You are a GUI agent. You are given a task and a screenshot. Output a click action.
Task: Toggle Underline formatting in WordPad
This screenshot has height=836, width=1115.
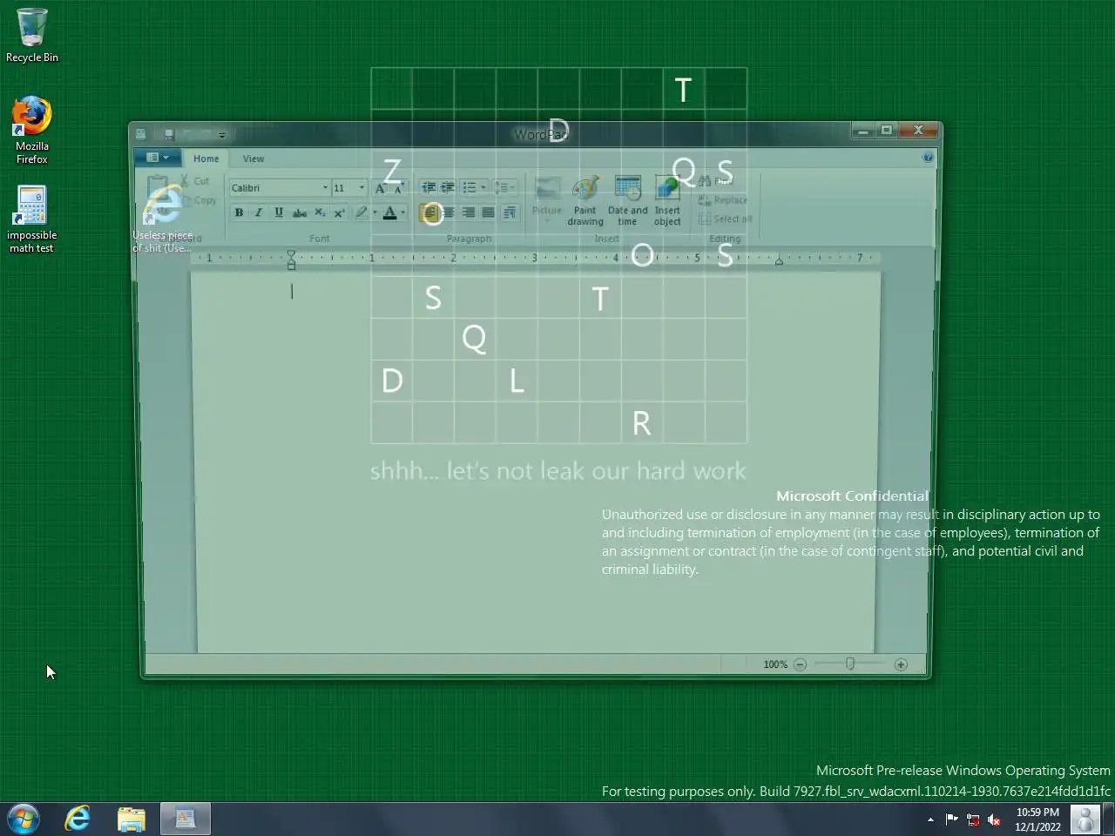(x=279, y=212)
